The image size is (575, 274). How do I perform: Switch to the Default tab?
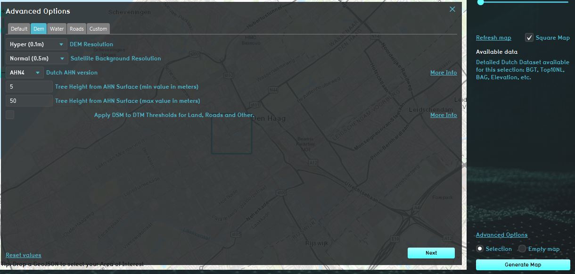pyautogui.click(x=19, y=29)
